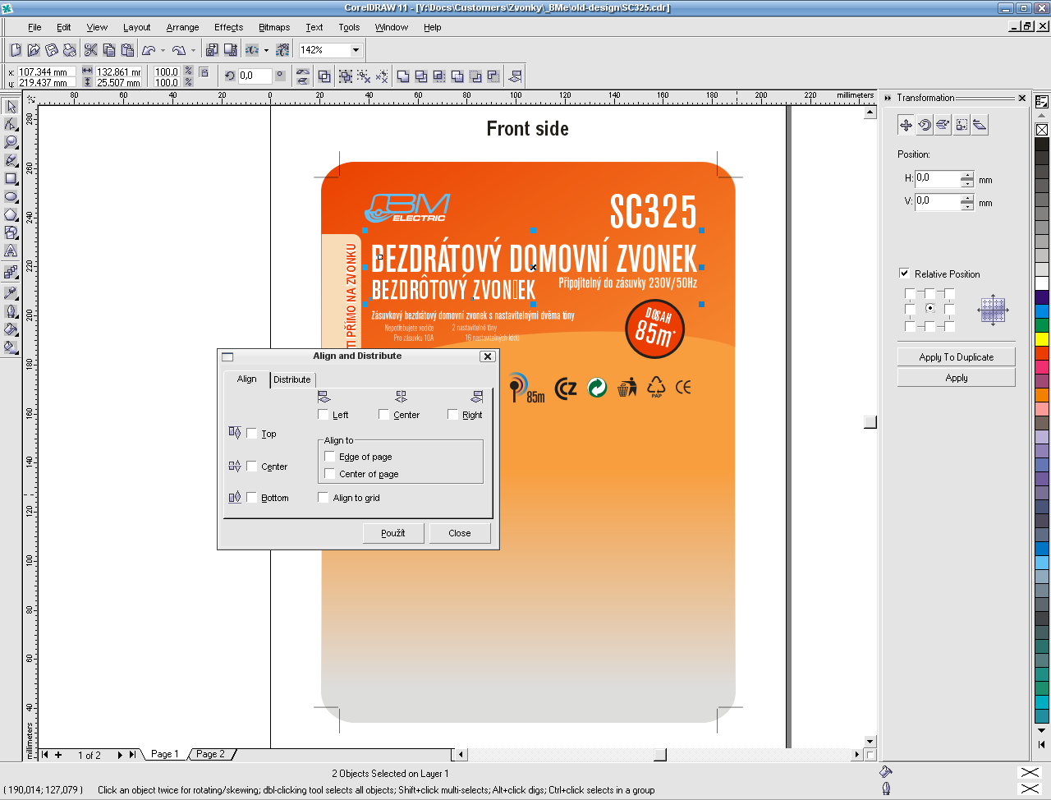Select the Text tool in the toolbox
1051x800 pixels.
coord(11,251)
